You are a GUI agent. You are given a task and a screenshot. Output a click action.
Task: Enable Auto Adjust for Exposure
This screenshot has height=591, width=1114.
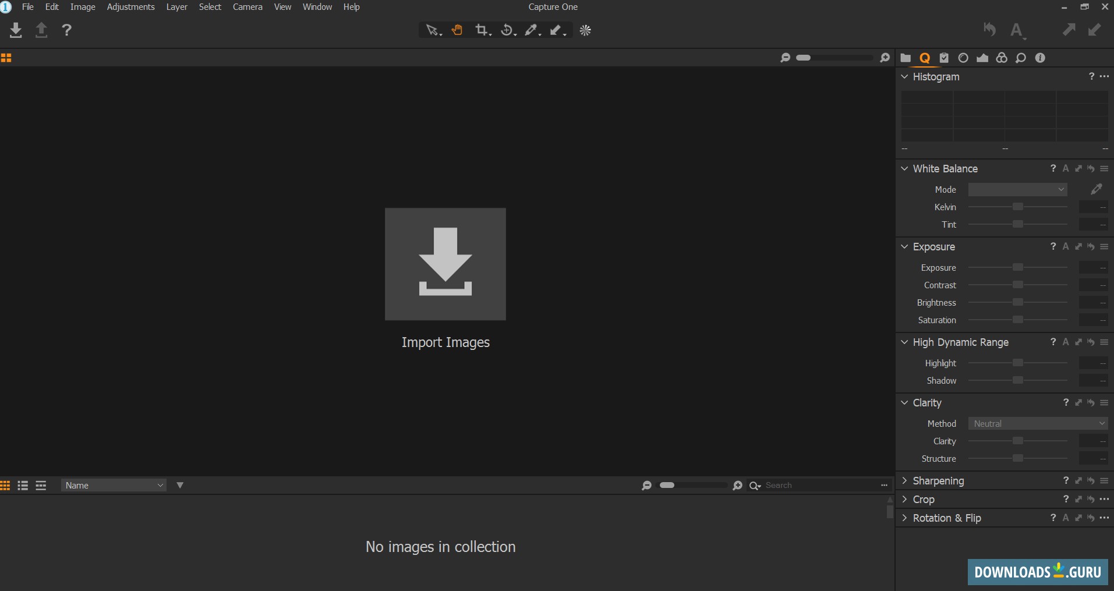[x=1065, y=246]
